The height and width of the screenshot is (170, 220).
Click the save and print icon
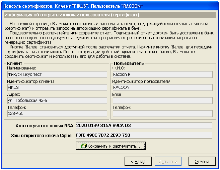[84, 146]
